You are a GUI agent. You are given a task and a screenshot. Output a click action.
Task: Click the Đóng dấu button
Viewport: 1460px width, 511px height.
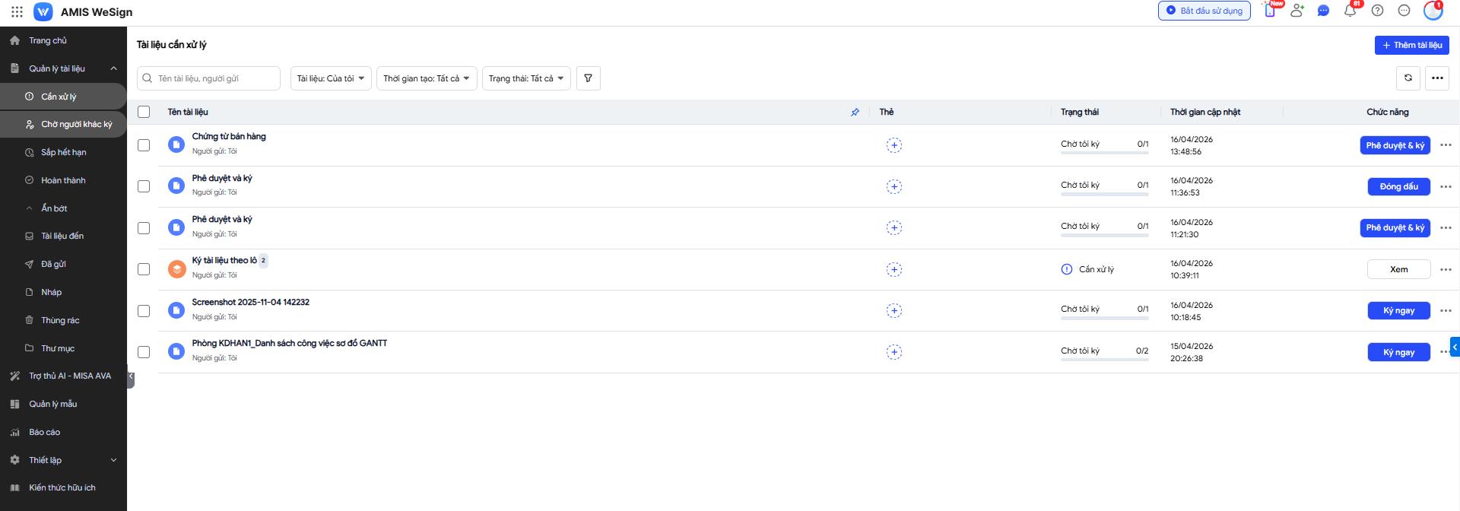pyautogui.click(x=1398, y=186)
